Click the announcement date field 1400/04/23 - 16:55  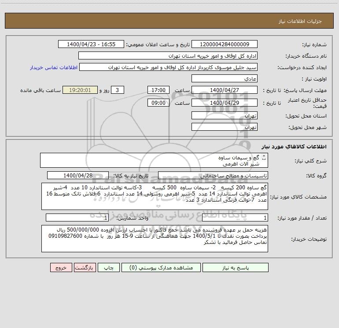pos(91,44)
